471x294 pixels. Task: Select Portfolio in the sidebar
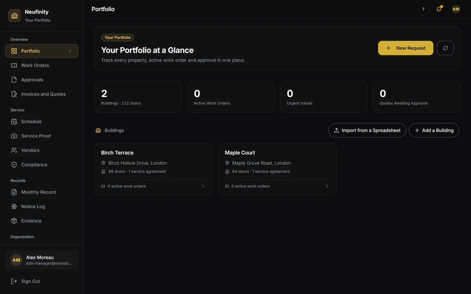click(42, 51)
